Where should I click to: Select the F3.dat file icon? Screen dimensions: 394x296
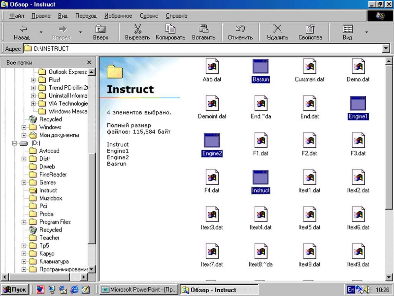(358, 140)
